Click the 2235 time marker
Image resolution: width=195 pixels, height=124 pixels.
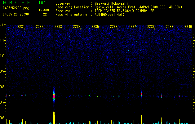95,27
